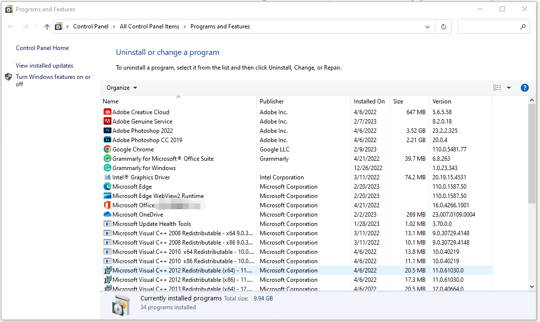Image resolution: width=540 pixels, height=322 pixels.
Task: Click the Adobe Creative Cloud icon
Action: [x=108, y=112]
